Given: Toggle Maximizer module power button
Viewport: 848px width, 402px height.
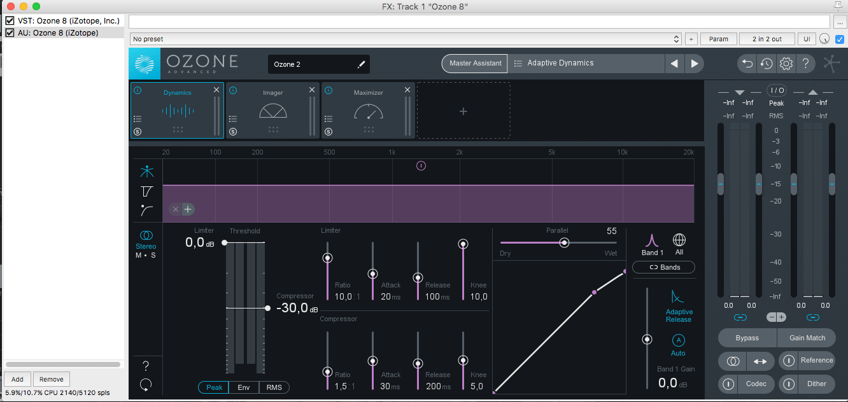Looking at the screenshot, I should [329, 90].
